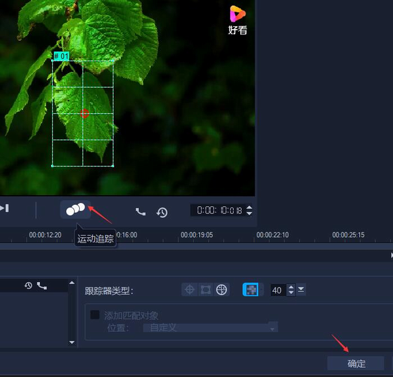Click the motion tracking (运动追踪) button
The height and width of the screenshot is (377, 393).
tap(75, 209)
